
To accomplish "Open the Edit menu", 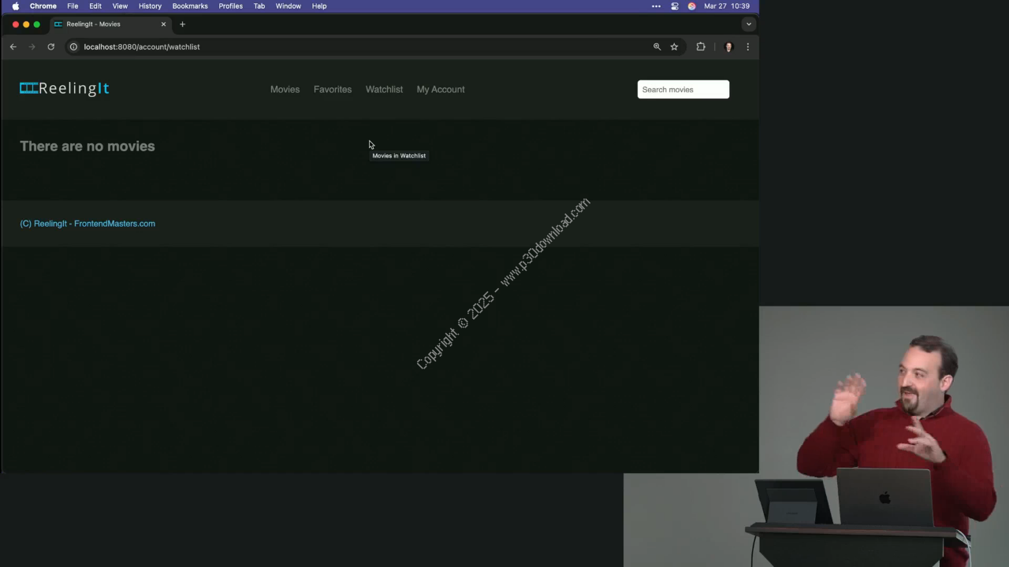I will (x=95, y=6).
